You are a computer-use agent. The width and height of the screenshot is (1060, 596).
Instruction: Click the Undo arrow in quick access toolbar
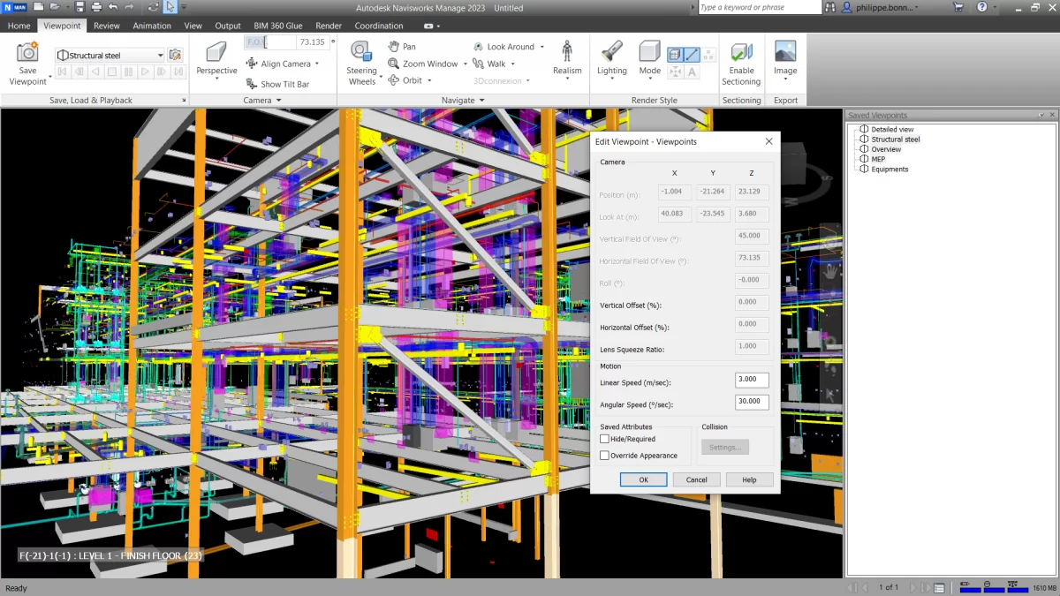coord(112,7)
